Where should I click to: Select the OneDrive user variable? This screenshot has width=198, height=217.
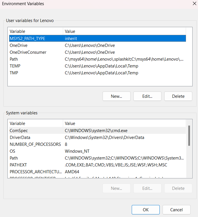[97, 45]
